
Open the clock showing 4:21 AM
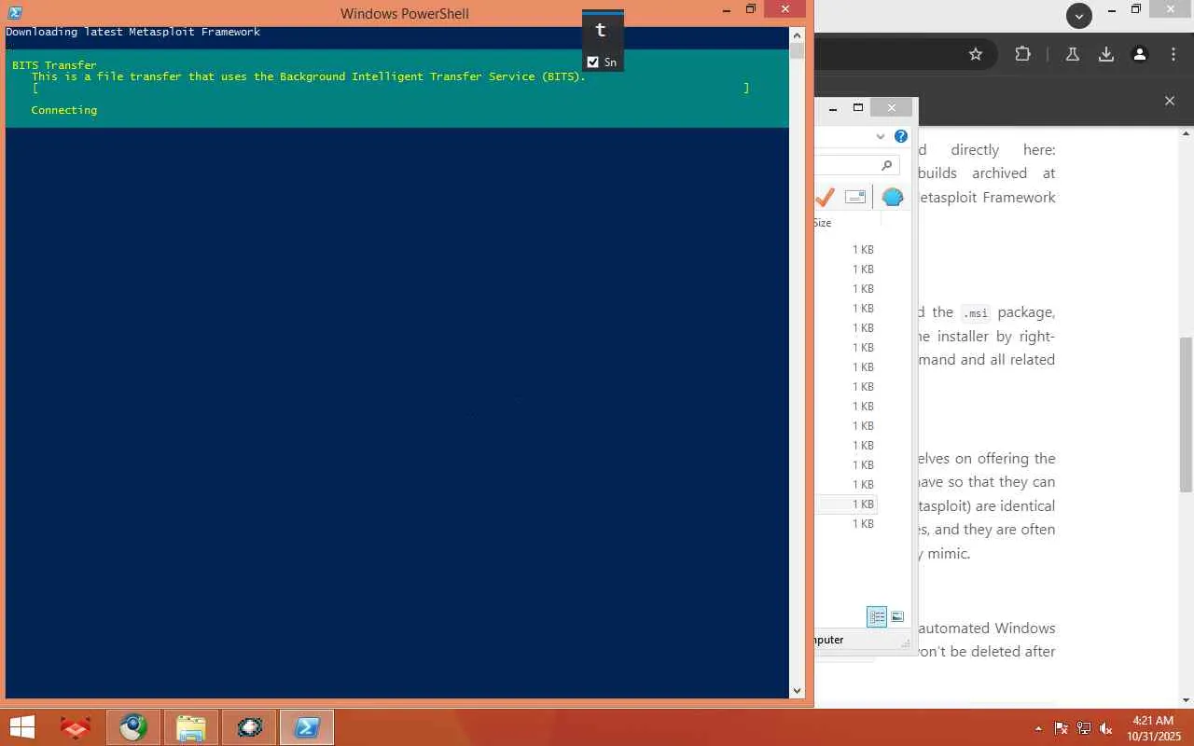click(1153, 728)
